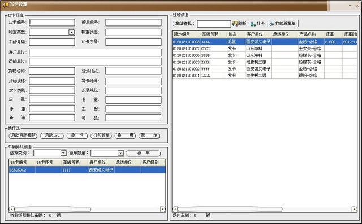Select queue row C66950C2
Screen dimensions: 362x224
pyautogui.click(x=87, y=170)
